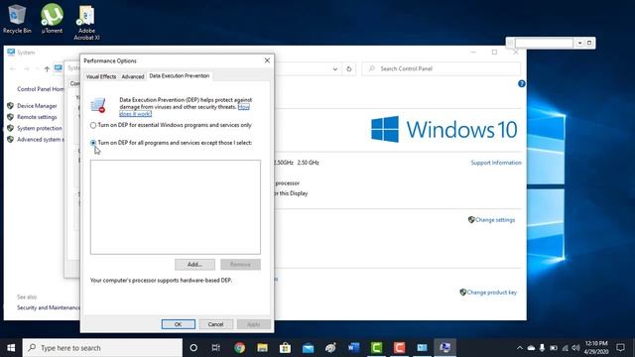Viewport: 635px width, 357px height.
Task: Open the volume tray icon
Action: point(575,348)
